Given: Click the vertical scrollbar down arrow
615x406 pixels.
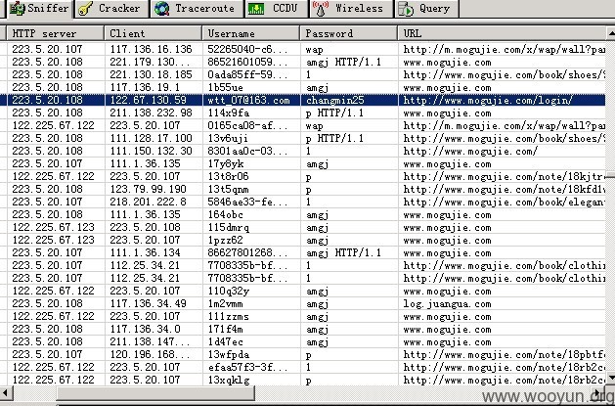Looking at the screenshot, I should tap(611, 378).
